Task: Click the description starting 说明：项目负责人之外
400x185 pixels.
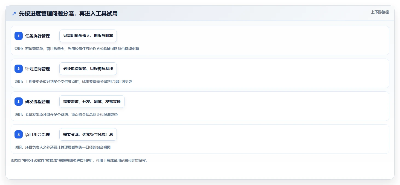Action: (63, 147)
